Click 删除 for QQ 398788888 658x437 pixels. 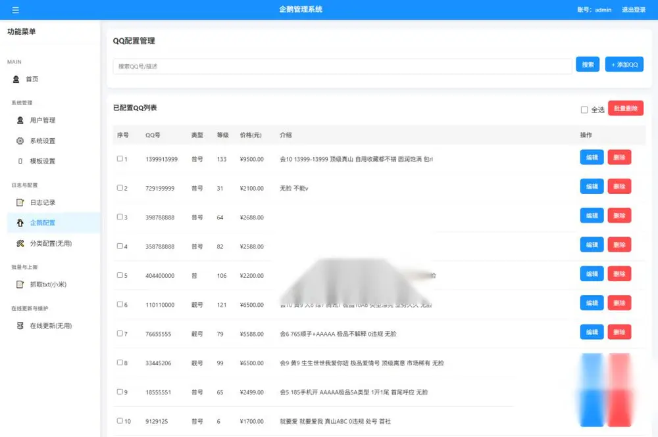click(619, 216)
